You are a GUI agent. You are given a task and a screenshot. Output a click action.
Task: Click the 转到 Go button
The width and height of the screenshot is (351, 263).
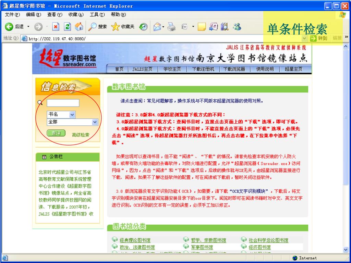click(318, 38)
